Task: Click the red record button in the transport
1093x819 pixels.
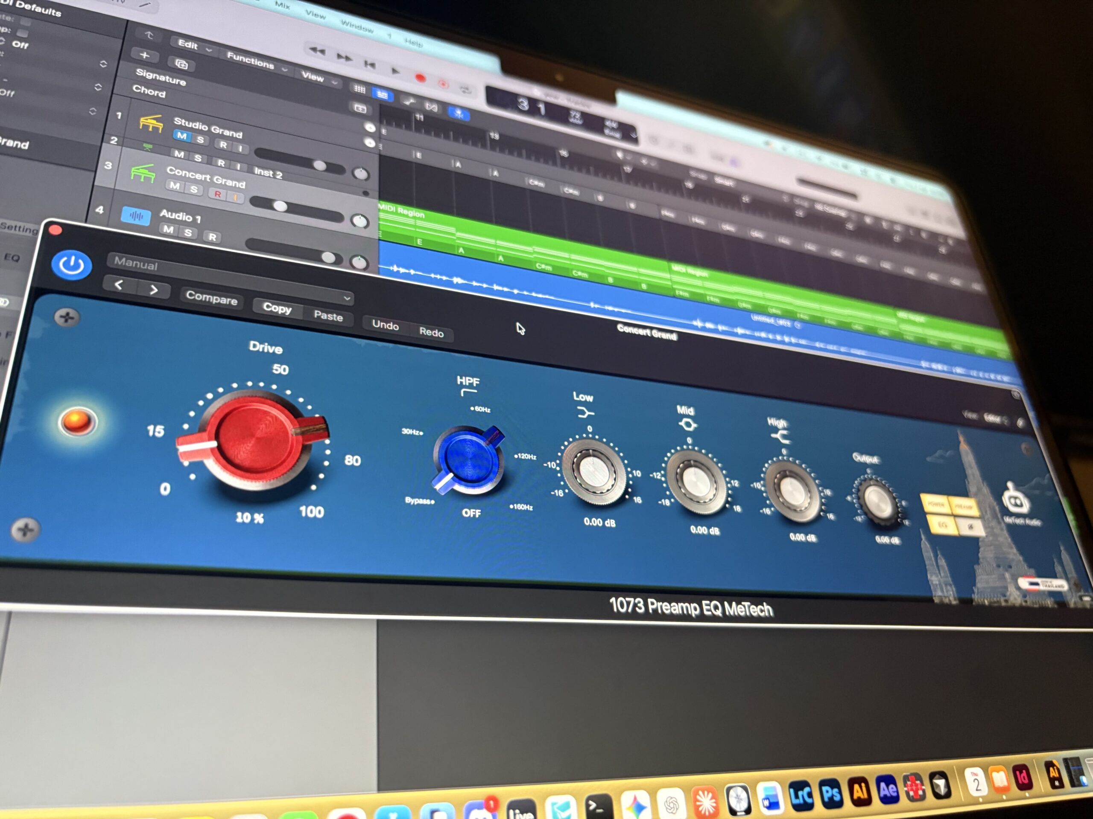Action: click(x=420, y=78)
